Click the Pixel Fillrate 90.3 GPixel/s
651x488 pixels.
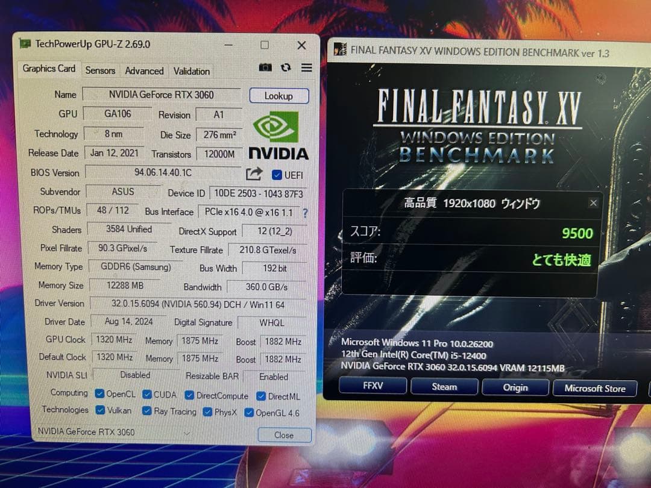click(122, 248)
